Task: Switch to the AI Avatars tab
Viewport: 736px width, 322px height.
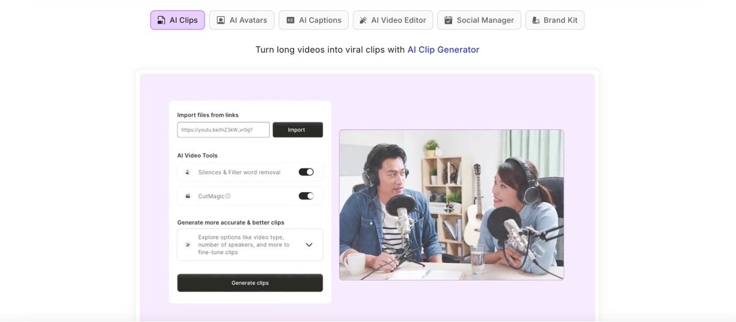Action: 242,20
